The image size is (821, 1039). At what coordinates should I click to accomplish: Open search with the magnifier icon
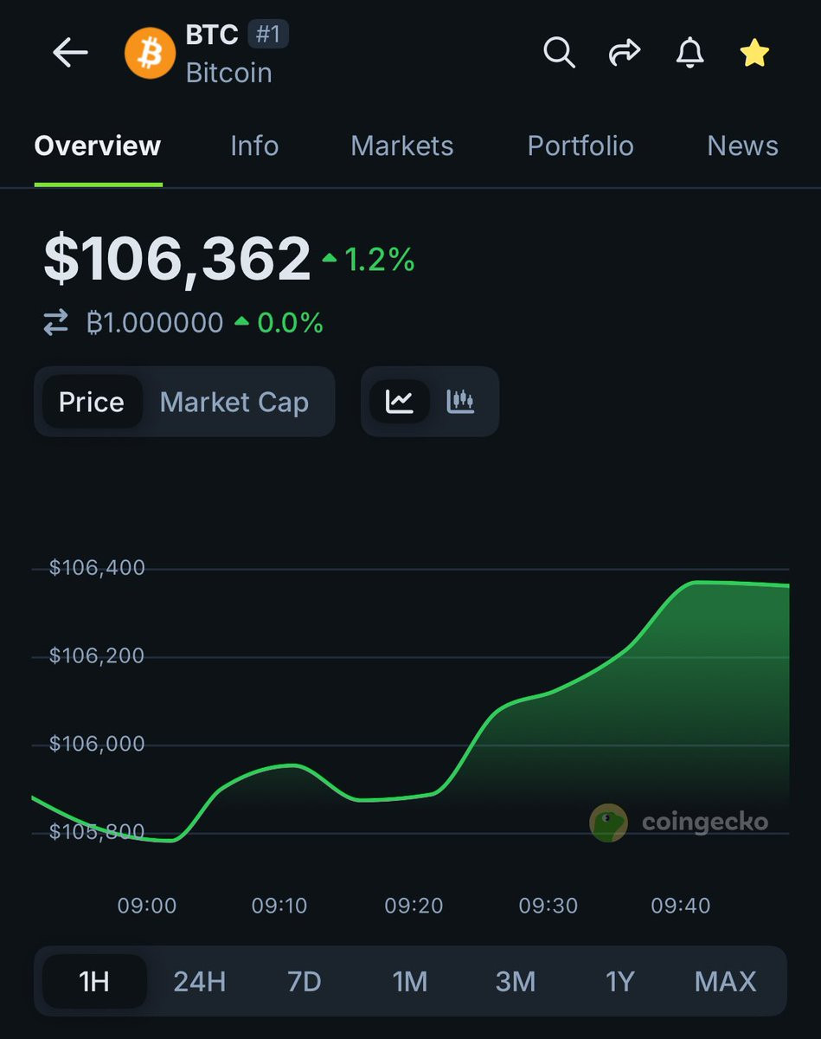(559, 53)
